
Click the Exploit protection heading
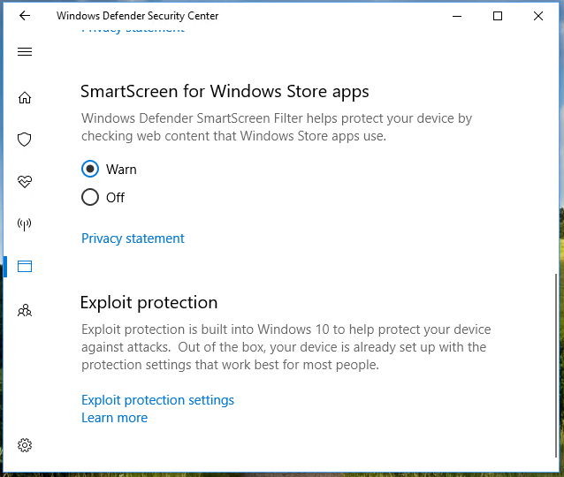point(149,303)
